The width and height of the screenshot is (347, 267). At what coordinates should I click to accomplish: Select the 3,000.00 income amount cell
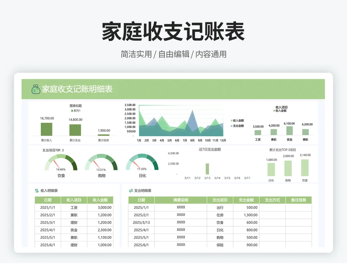click(100, 208)
